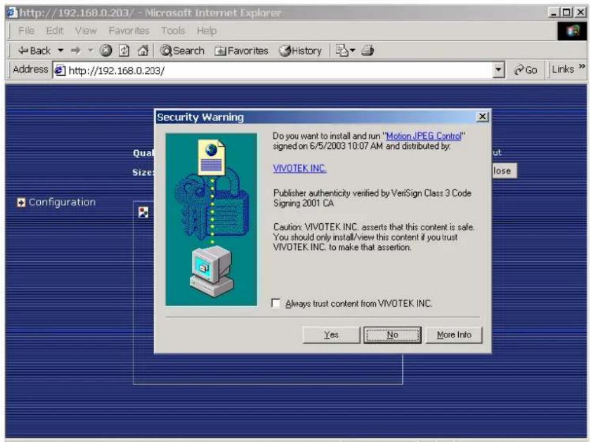Open the File menu
590x442 pixels.
point(27,31)
